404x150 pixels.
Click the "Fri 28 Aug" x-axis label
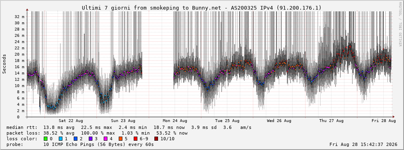[384, 121]
